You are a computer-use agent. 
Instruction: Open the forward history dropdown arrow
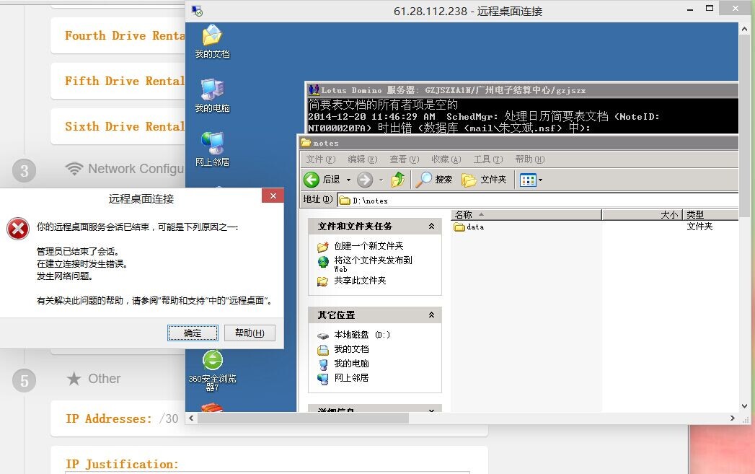381,180
